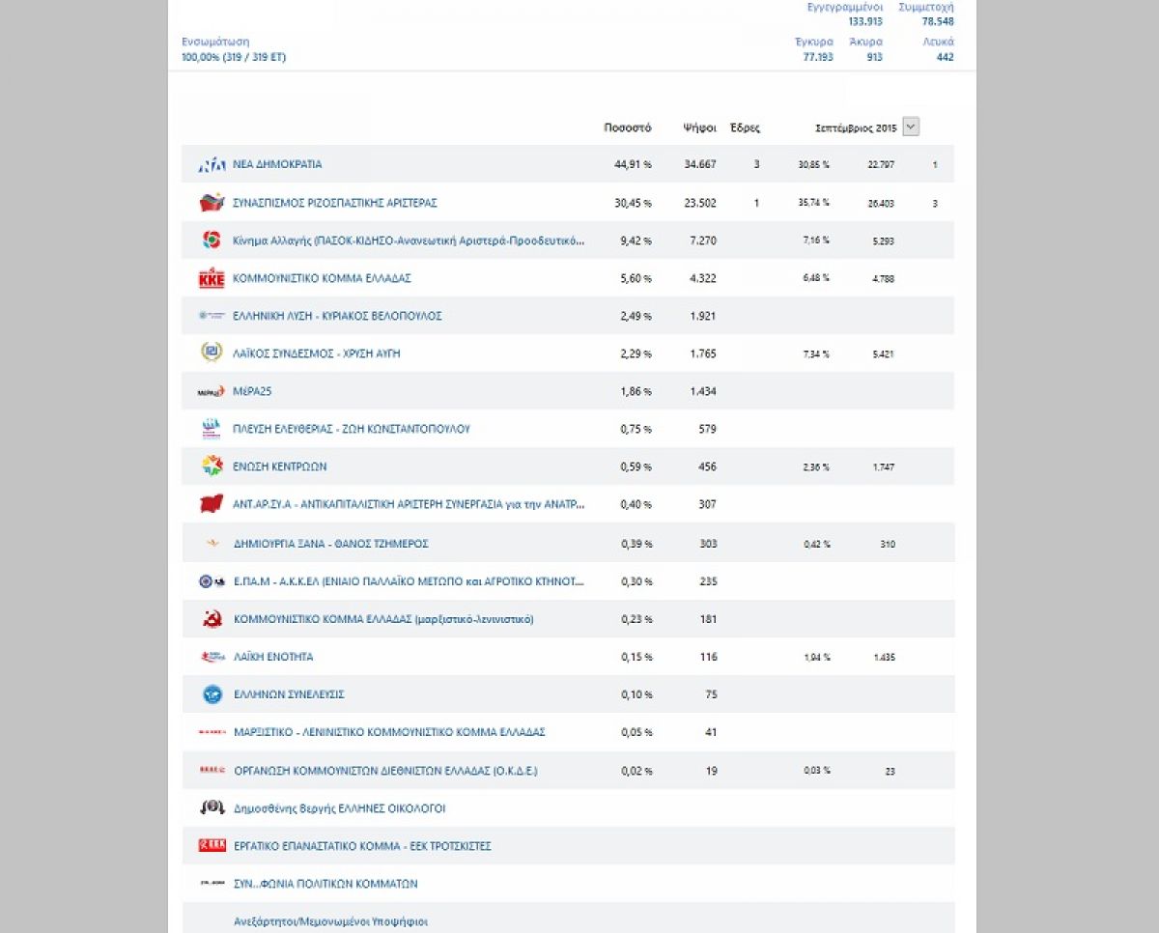Screen dimensions: 1159x933
Task: Click the ΧΡΥΣΗ ΑΥΓΗ party emblem
Action: 212,353
